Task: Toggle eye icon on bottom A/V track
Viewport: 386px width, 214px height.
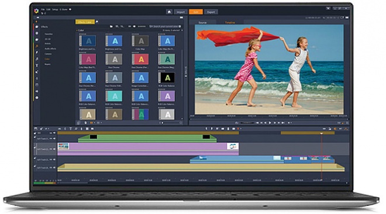Action: 54,167
